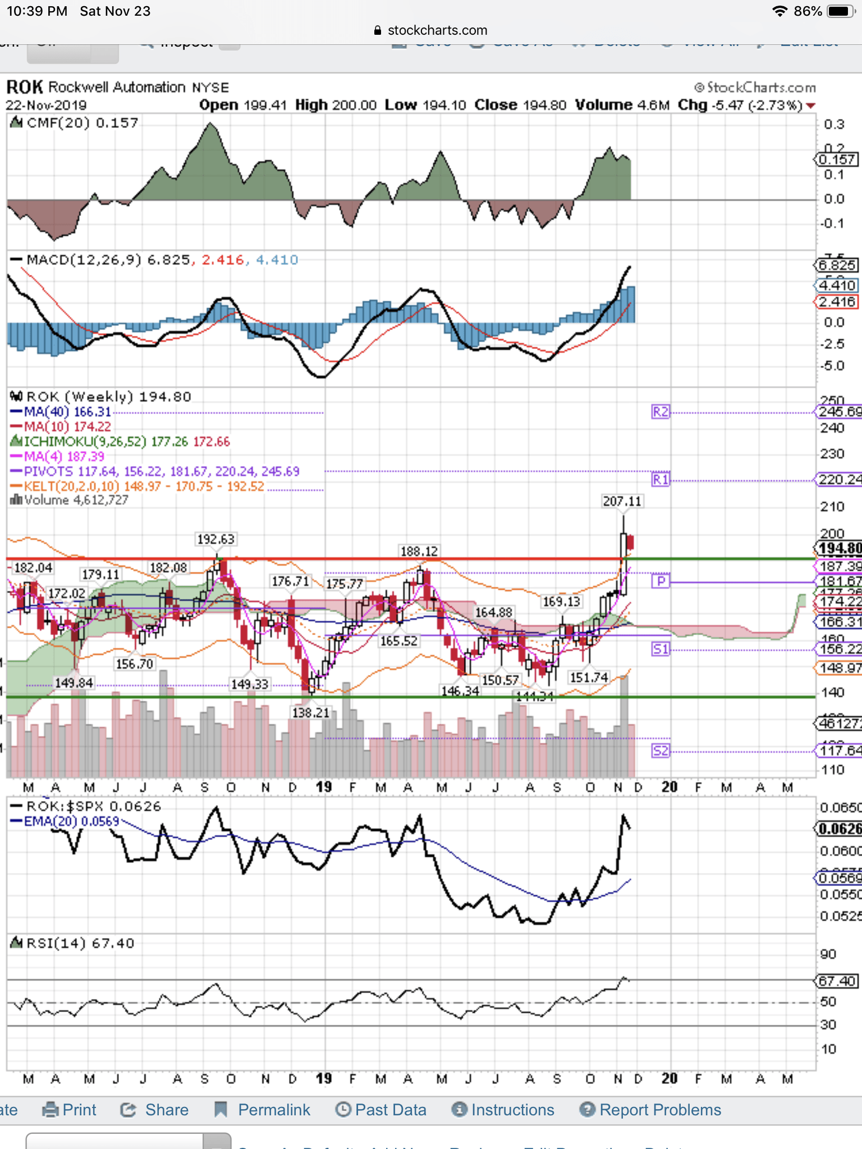Click the R2 pivot label
The height and width of the screenshot is (1149, 862).
661,412
